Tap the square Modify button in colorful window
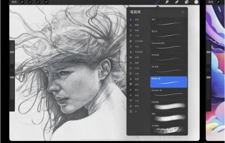The width and height of the screenshot is (225, 143). pos(209,70)
